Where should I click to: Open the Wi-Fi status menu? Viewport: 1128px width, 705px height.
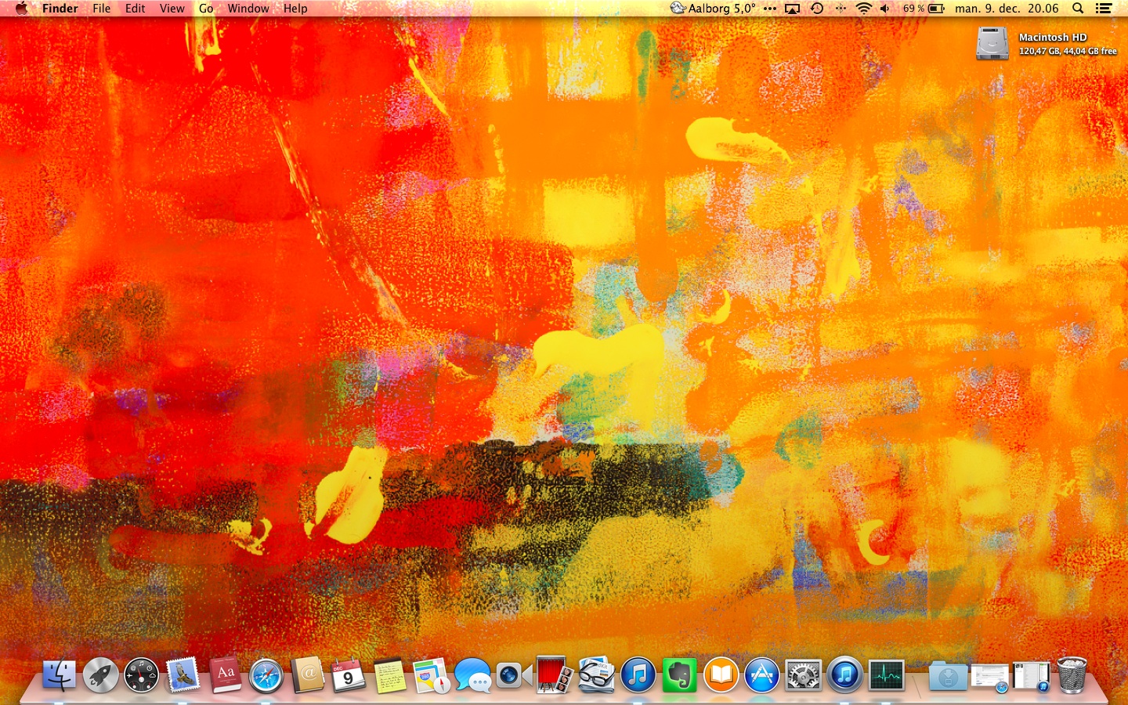click(x=863, y=9)
